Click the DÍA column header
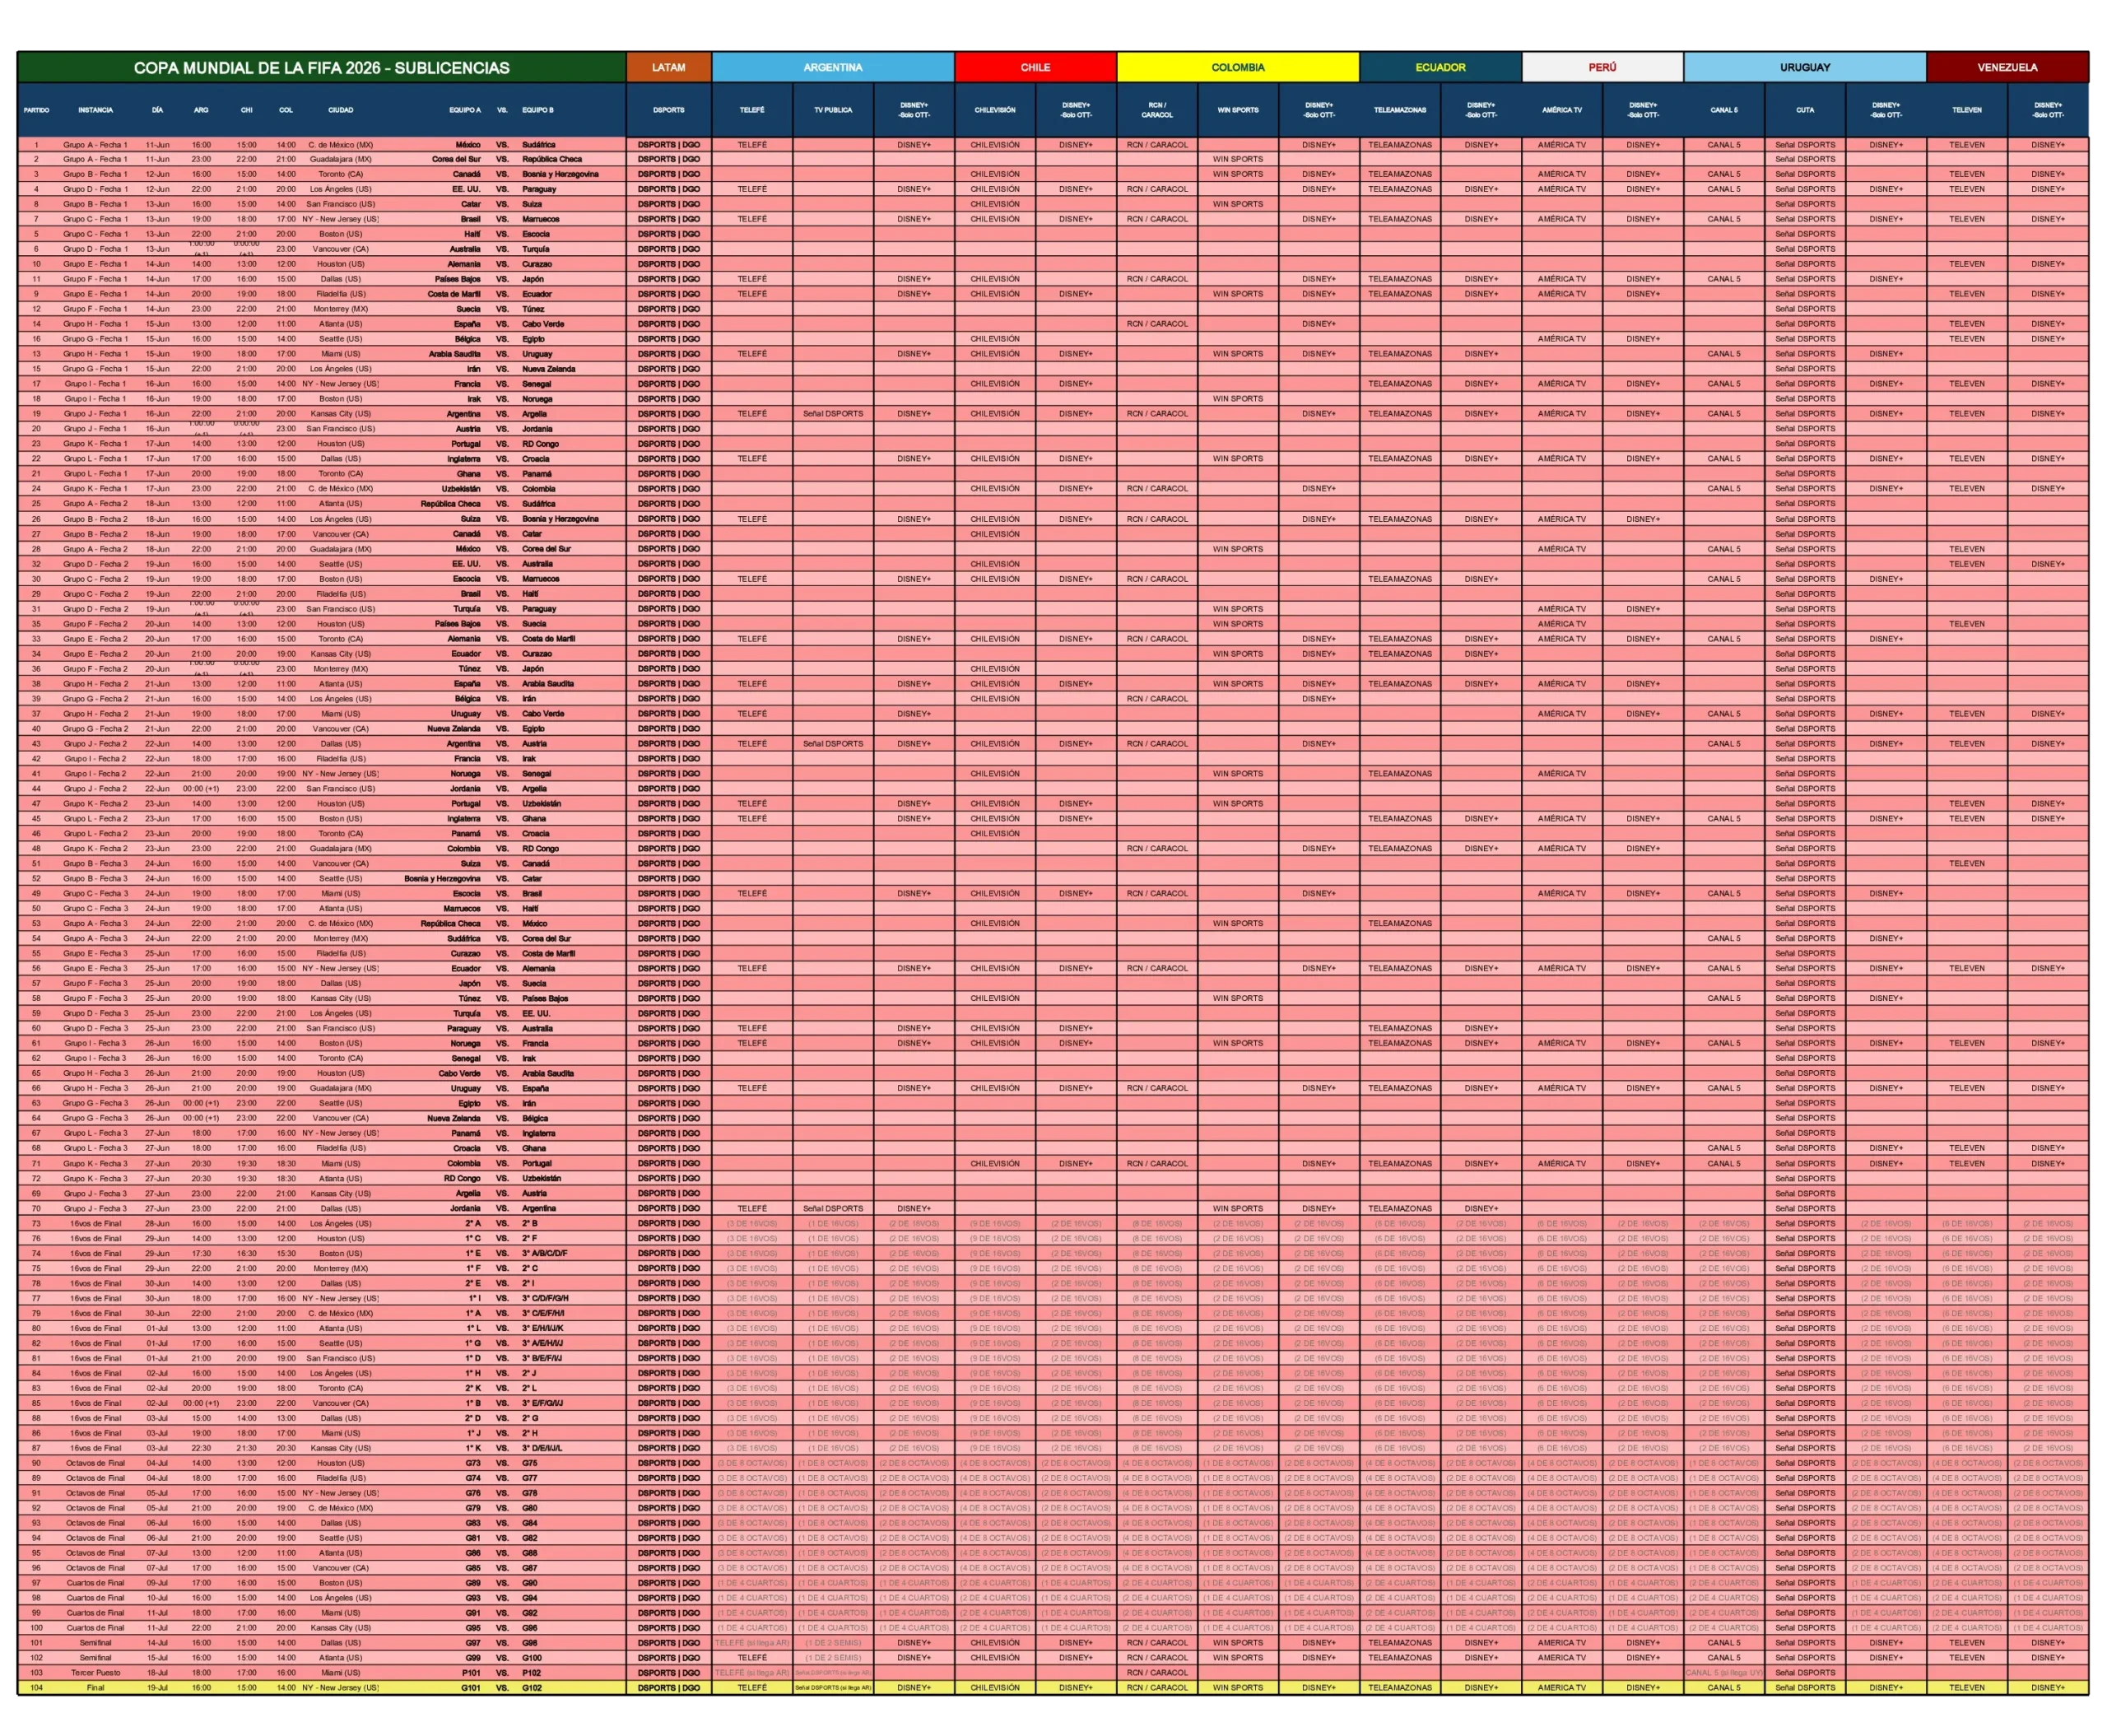The height and width of the screenshot is (1736, 2107). 157,110
